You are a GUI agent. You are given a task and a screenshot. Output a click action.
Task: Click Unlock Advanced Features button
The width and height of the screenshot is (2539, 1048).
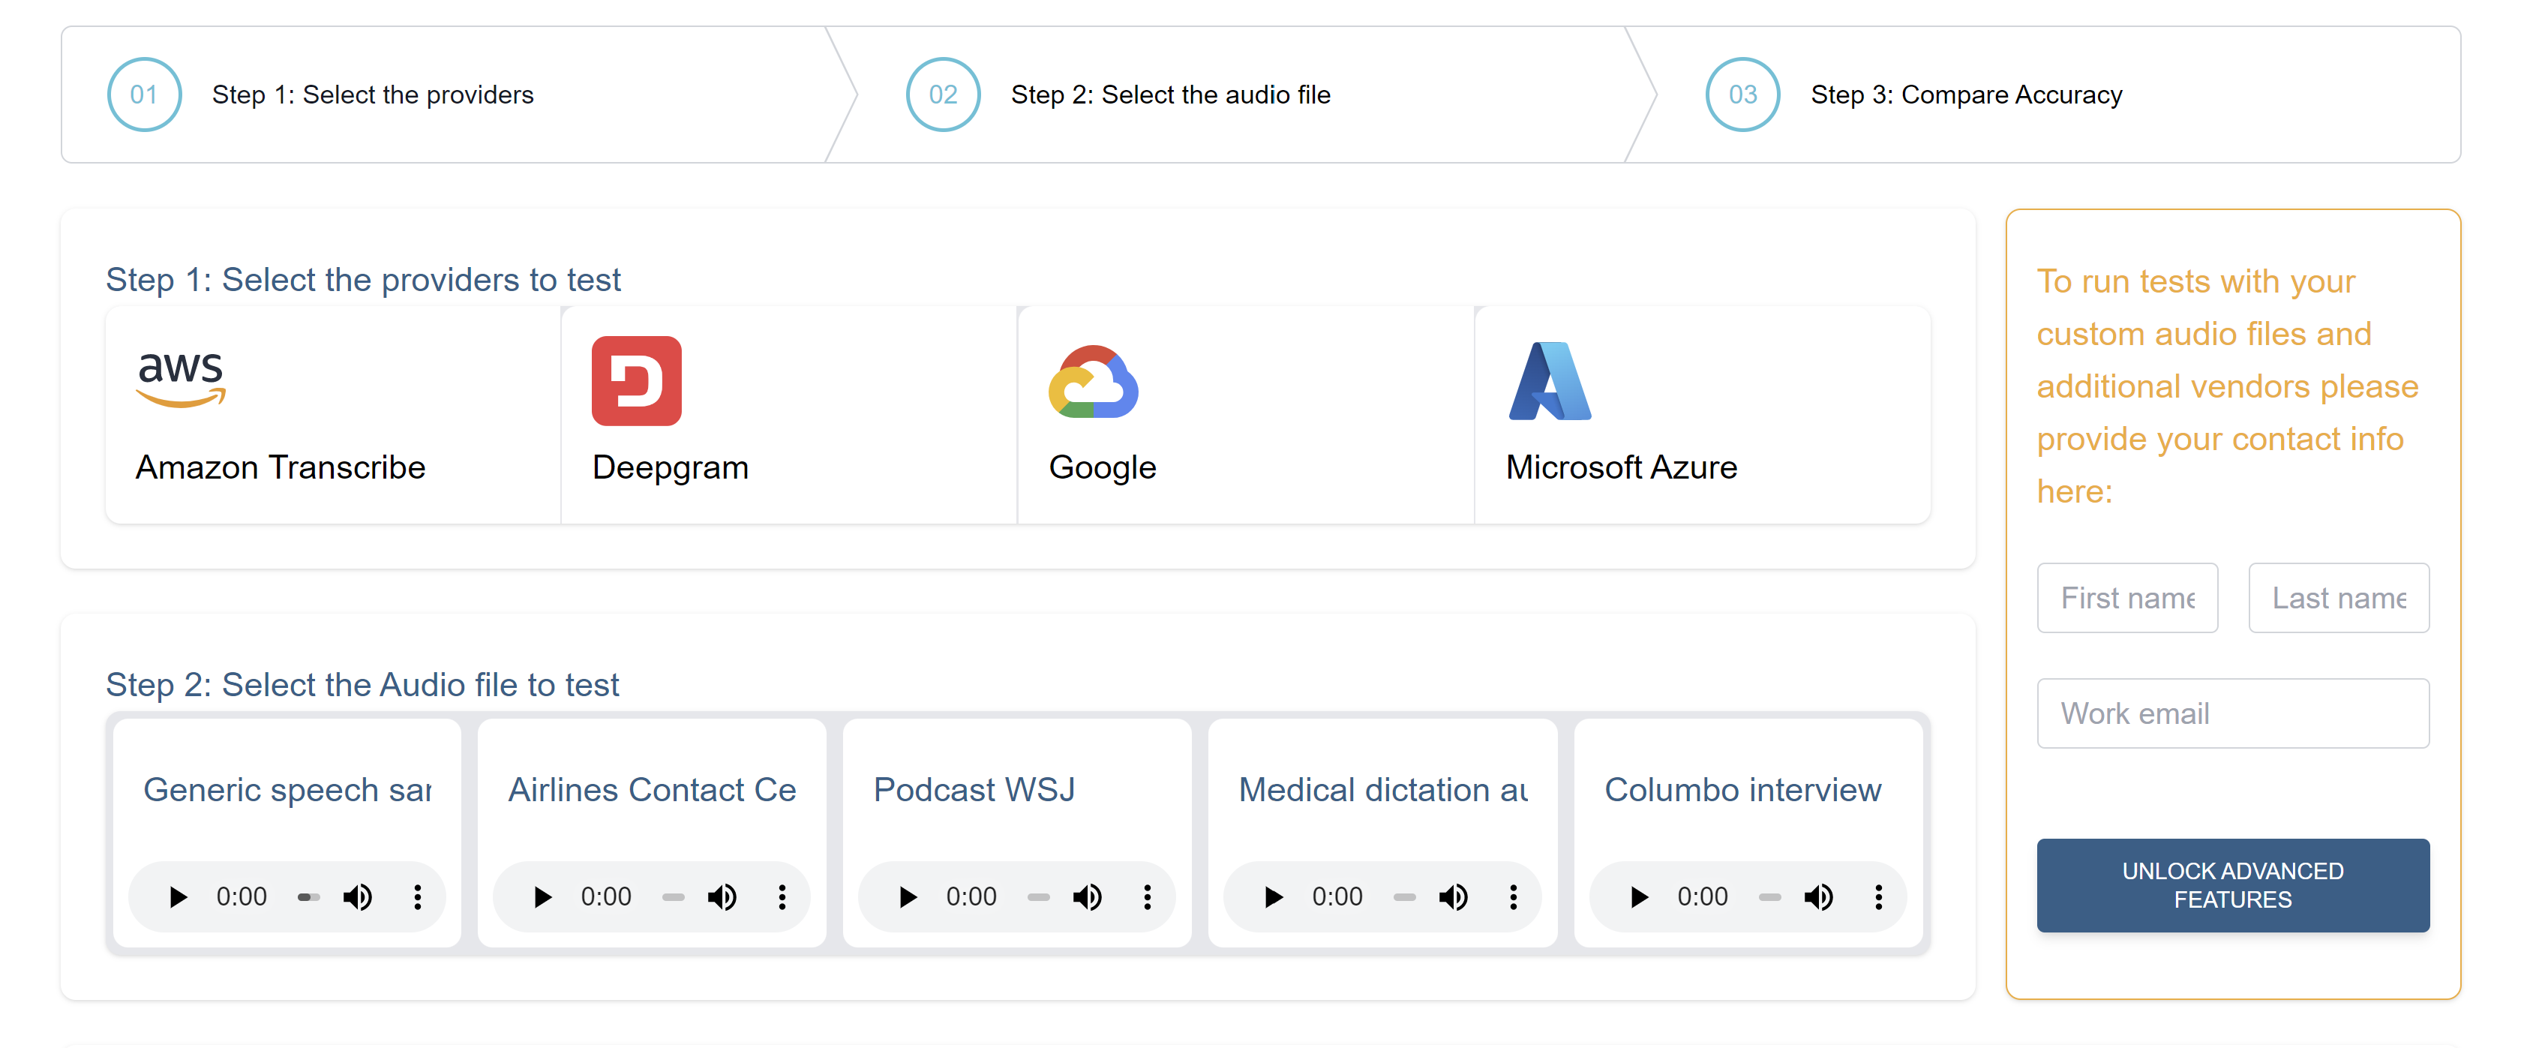(2231, 885)
